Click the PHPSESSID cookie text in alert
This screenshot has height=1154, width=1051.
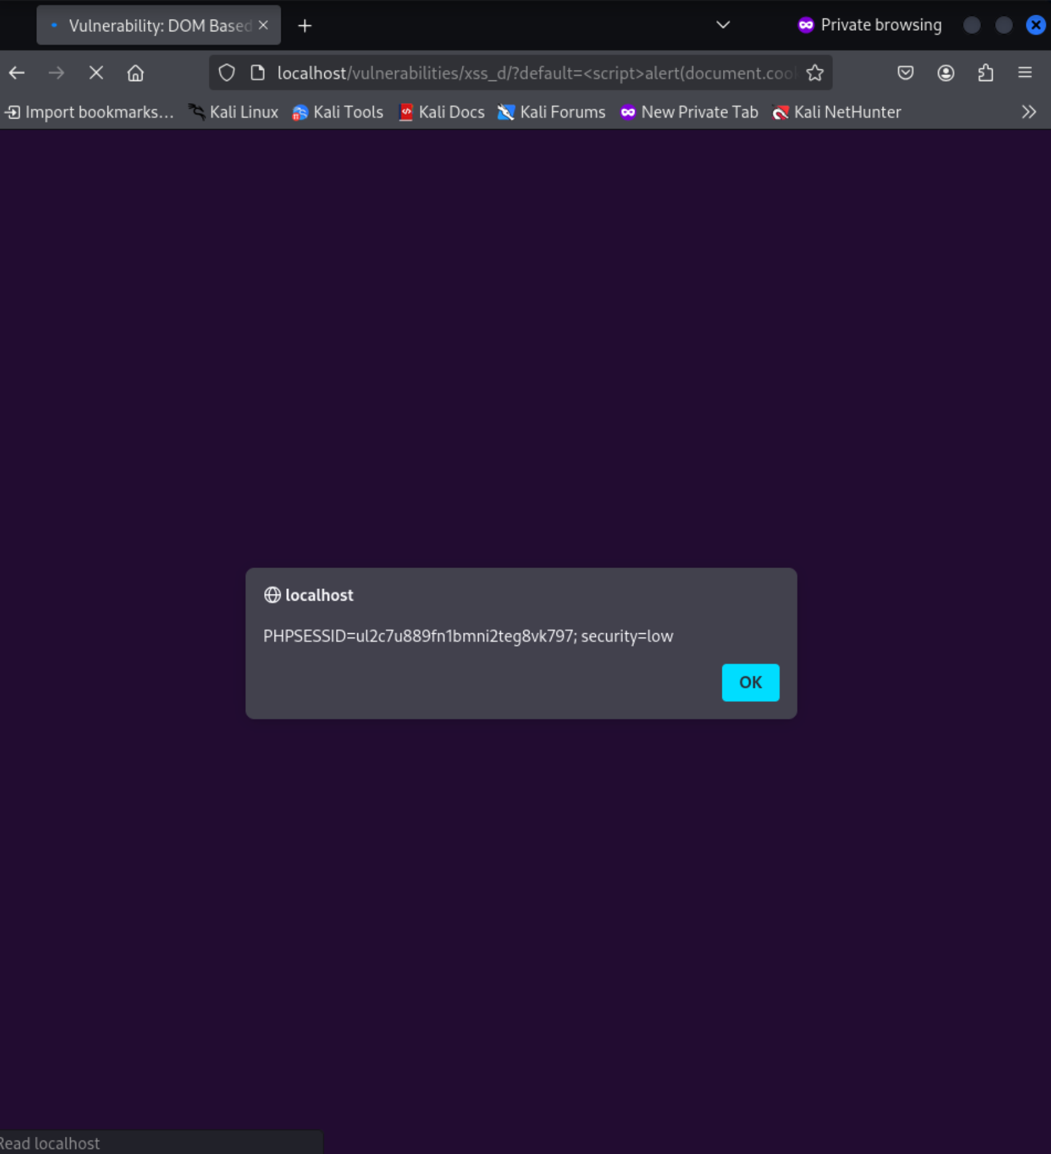[468, 636]
